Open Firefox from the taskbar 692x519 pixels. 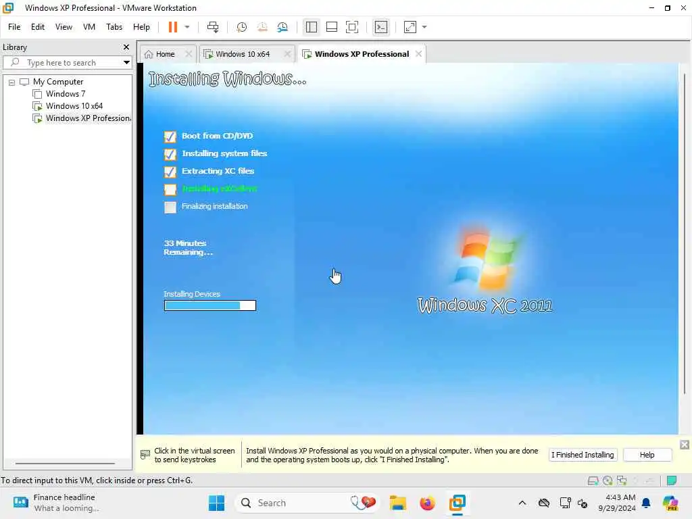(427, 503)
